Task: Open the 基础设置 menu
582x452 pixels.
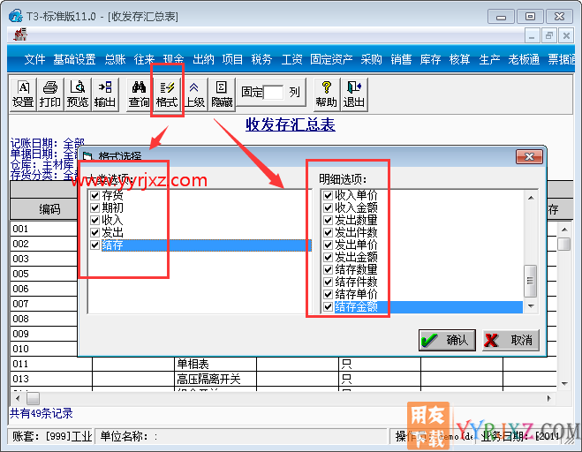Action: point(74,59)
